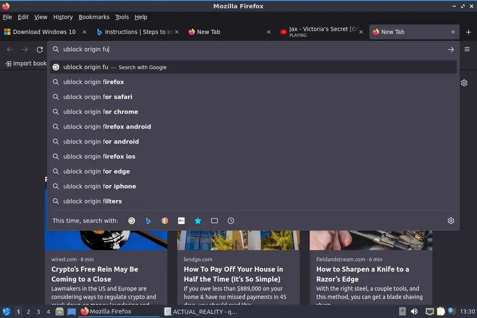The image size is (477, 318).
Task: Close the Jax Victoria's Secret tab
Action: (x=361, y=32)
